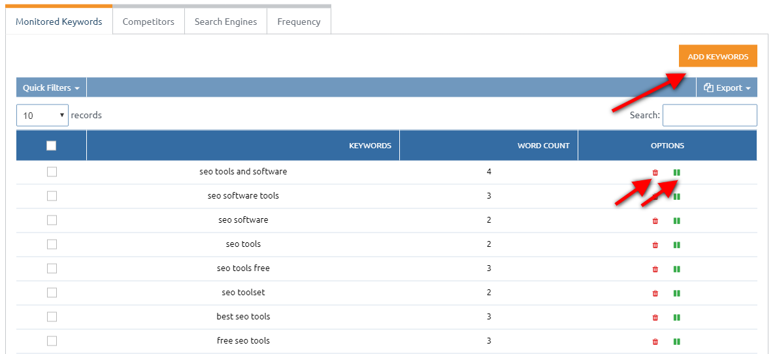The height and width of the screenshot is (354, 775).
Task: Select the 'seo software' row checkbox
Action: (52, 220)
